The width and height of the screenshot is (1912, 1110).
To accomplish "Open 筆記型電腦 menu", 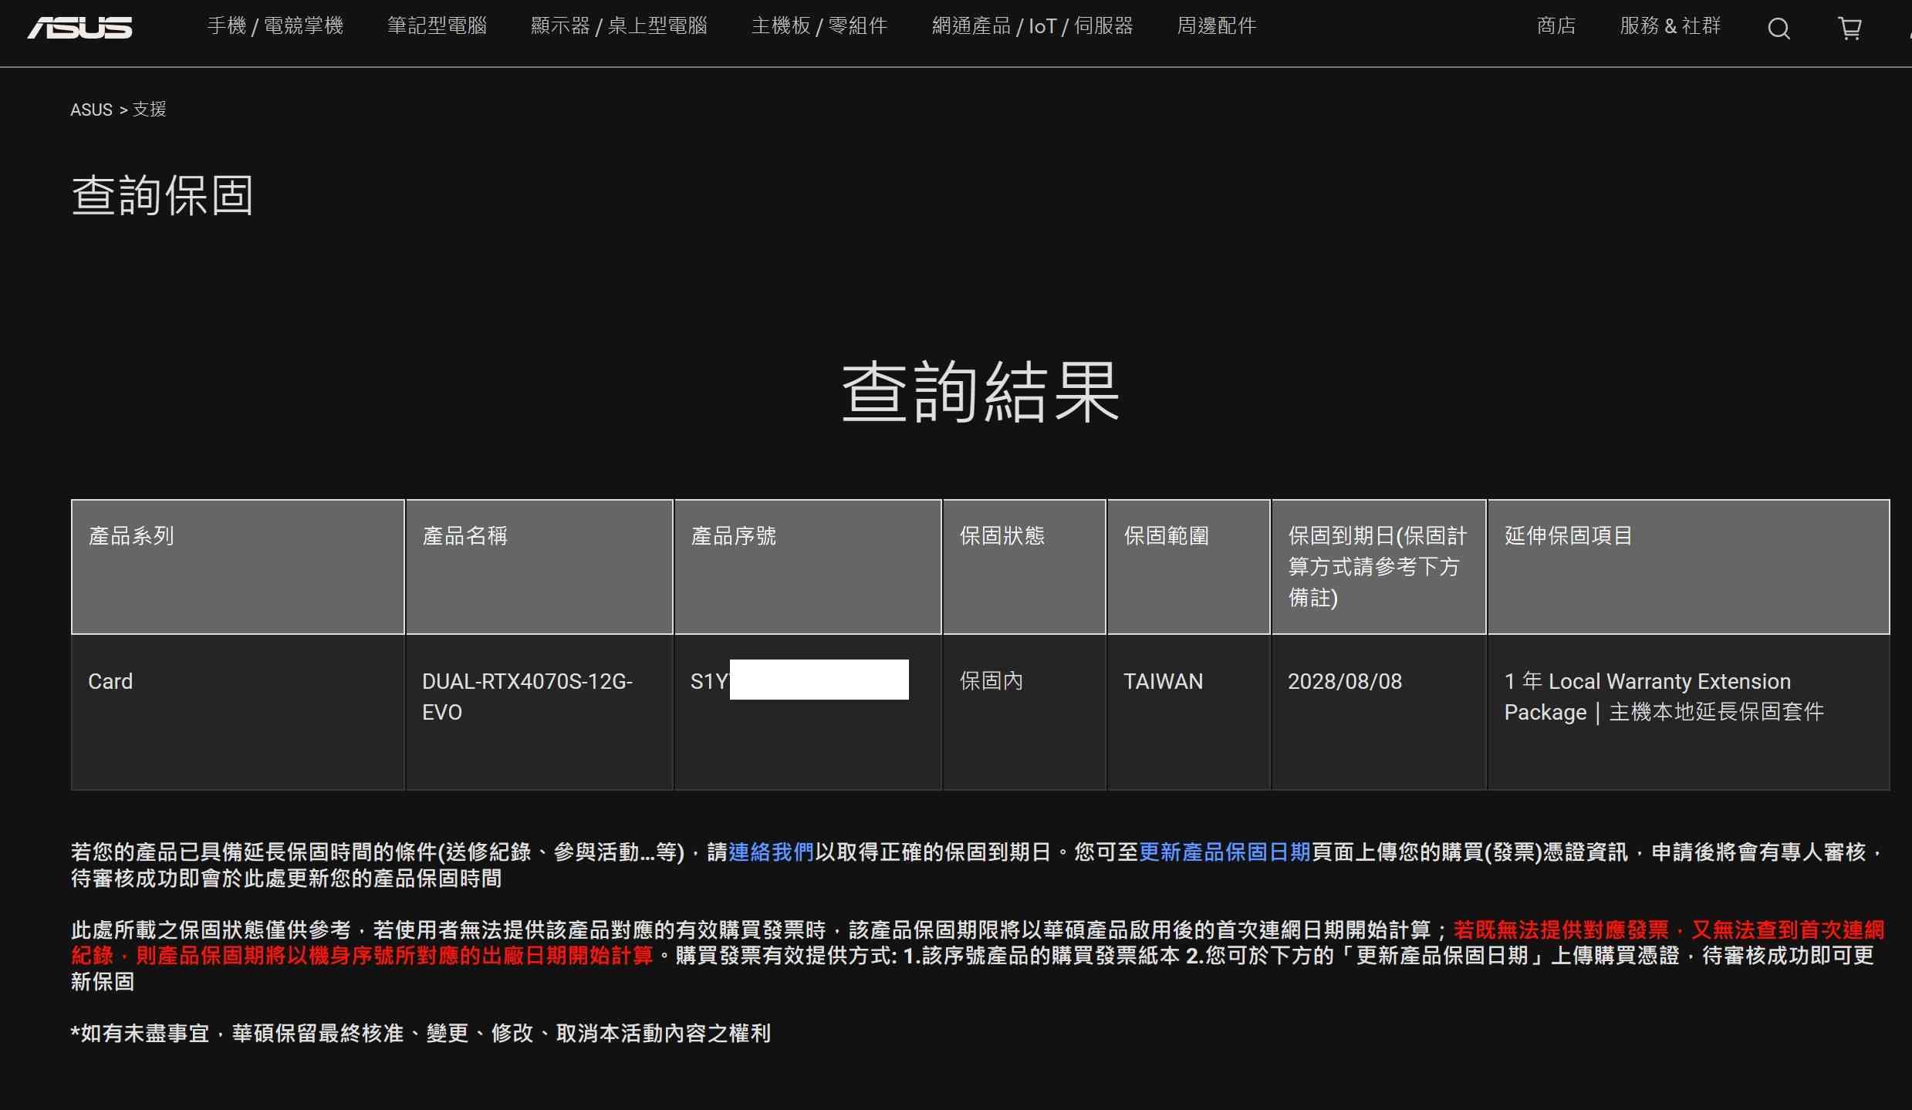I will tap(437, 26).
